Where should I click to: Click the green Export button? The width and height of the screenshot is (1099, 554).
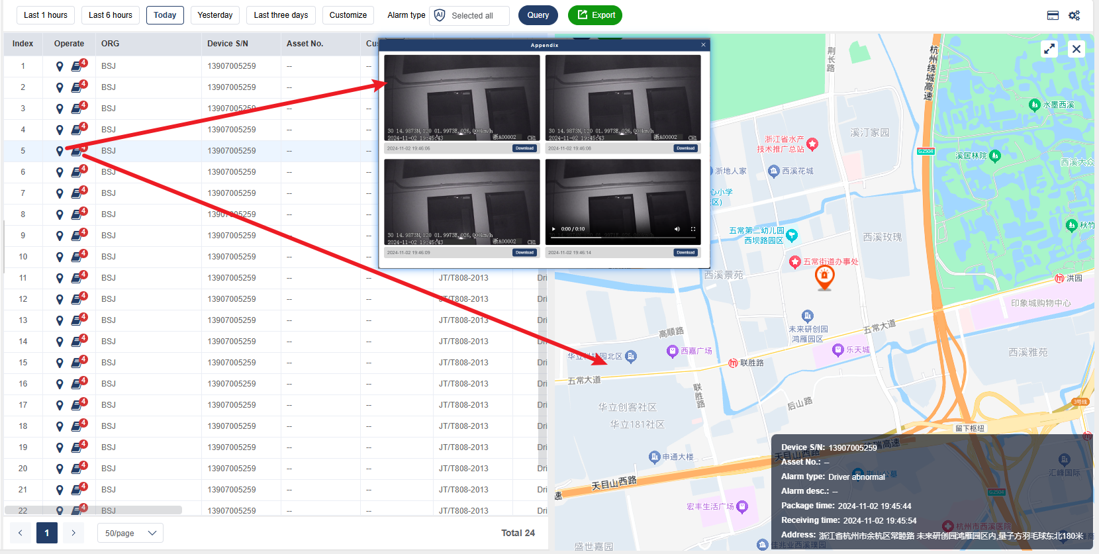tap(596, 15)
